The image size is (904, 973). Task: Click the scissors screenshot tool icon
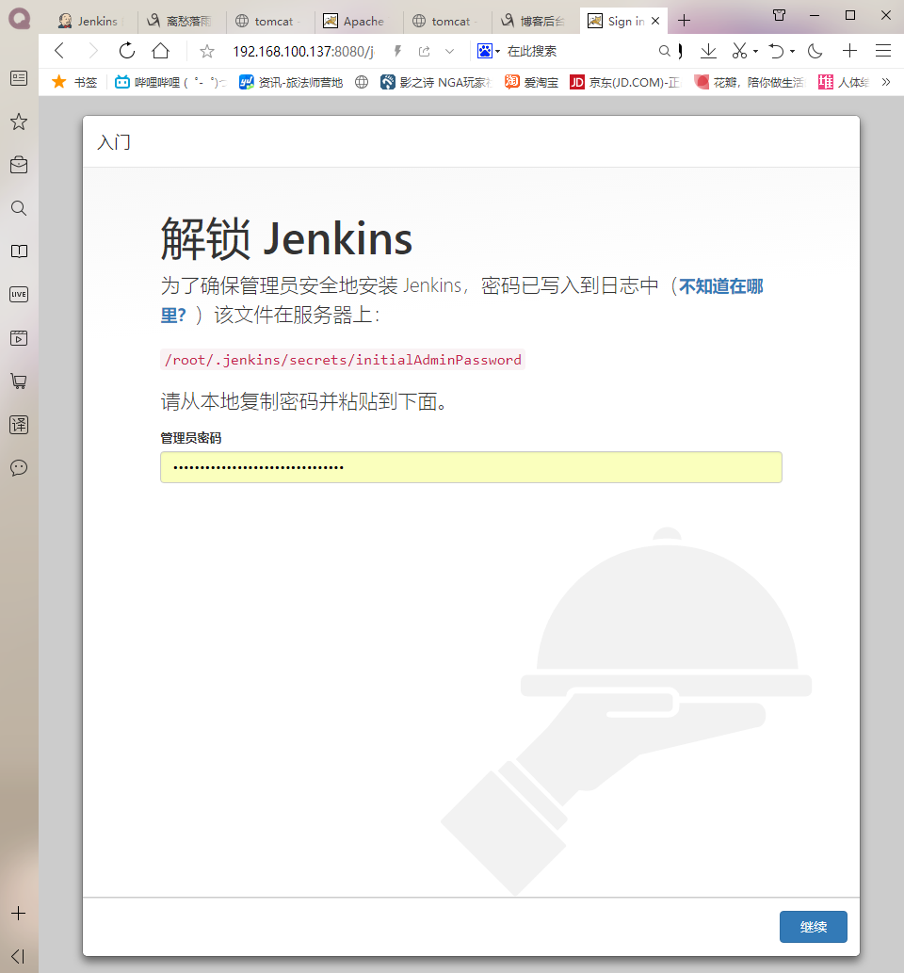(739, 51)
